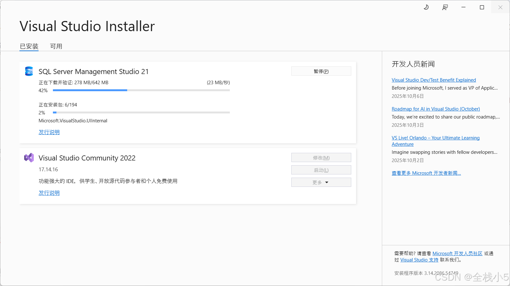
Task: Open the send feedback icon
Action: tap(445, 7)
